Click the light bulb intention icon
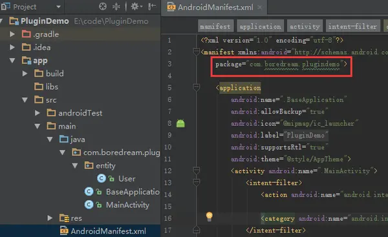This screenshot has width=388, height=237. point(210,216)
